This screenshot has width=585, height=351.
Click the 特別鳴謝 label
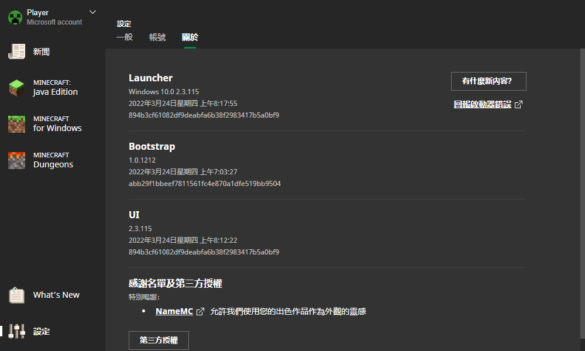coord(144,297)
